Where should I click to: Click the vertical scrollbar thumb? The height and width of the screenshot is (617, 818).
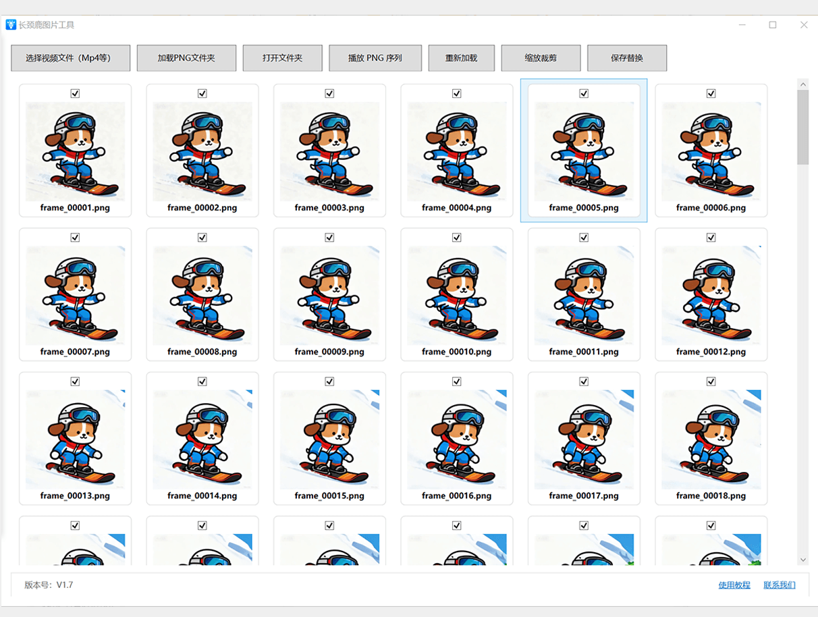[x=803, y=128]
